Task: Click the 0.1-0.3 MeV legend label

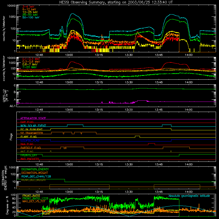Action: point(31,59)
